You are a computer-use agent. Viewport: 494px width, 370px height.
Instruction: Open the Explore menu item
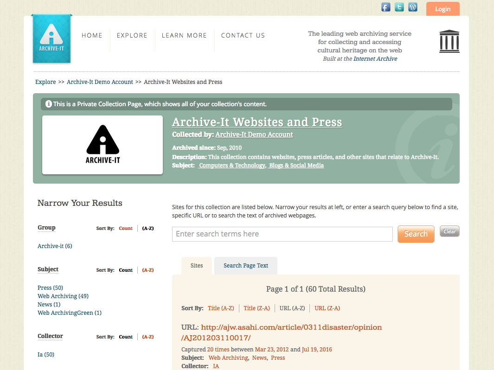(132, 35)
